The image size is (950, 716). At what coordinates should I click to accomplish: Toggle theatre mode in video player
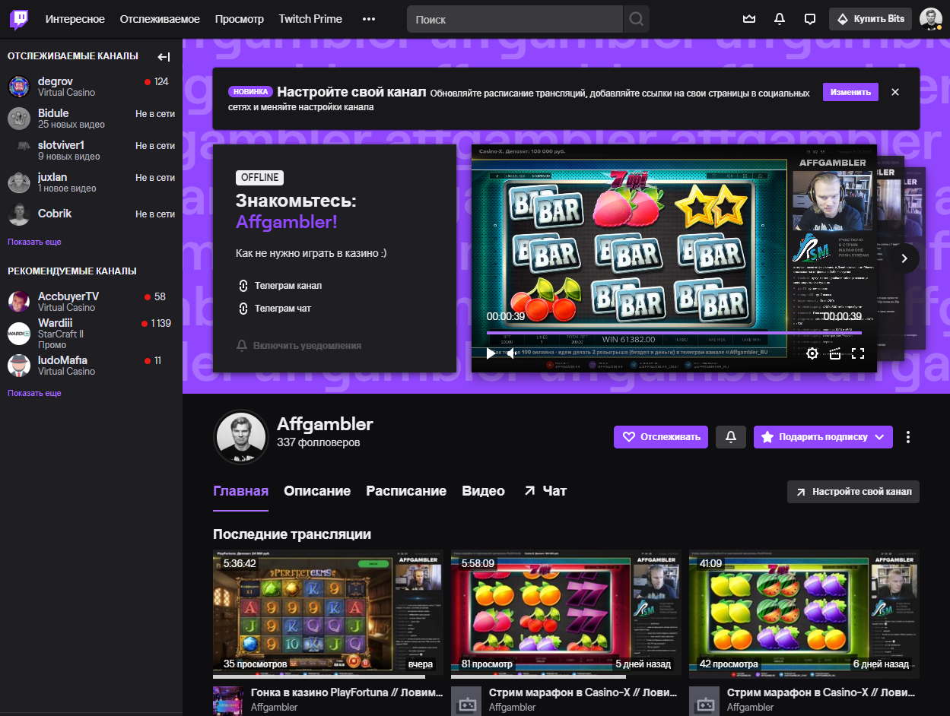835,353
